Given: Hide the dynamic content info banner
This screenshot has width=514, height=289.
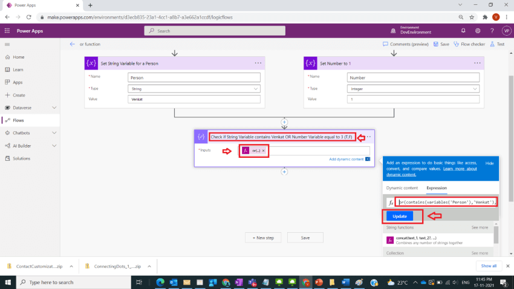Looking at the screenshot, I should pyautogui.click(x=489, y=163).
